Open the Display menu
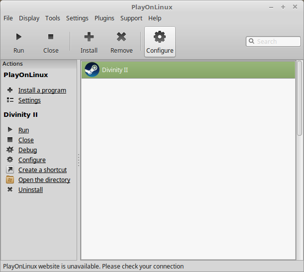The image size is (304, 272). point(29,18)
